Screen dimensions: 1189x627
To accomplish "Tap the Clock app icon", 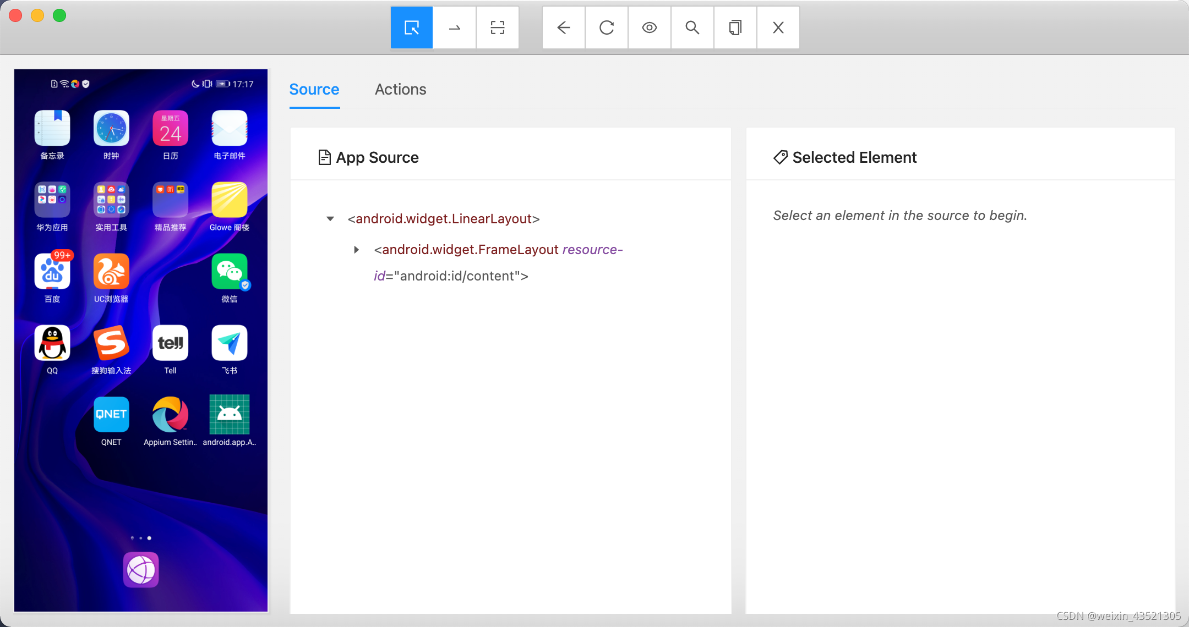I will (111, 129).
